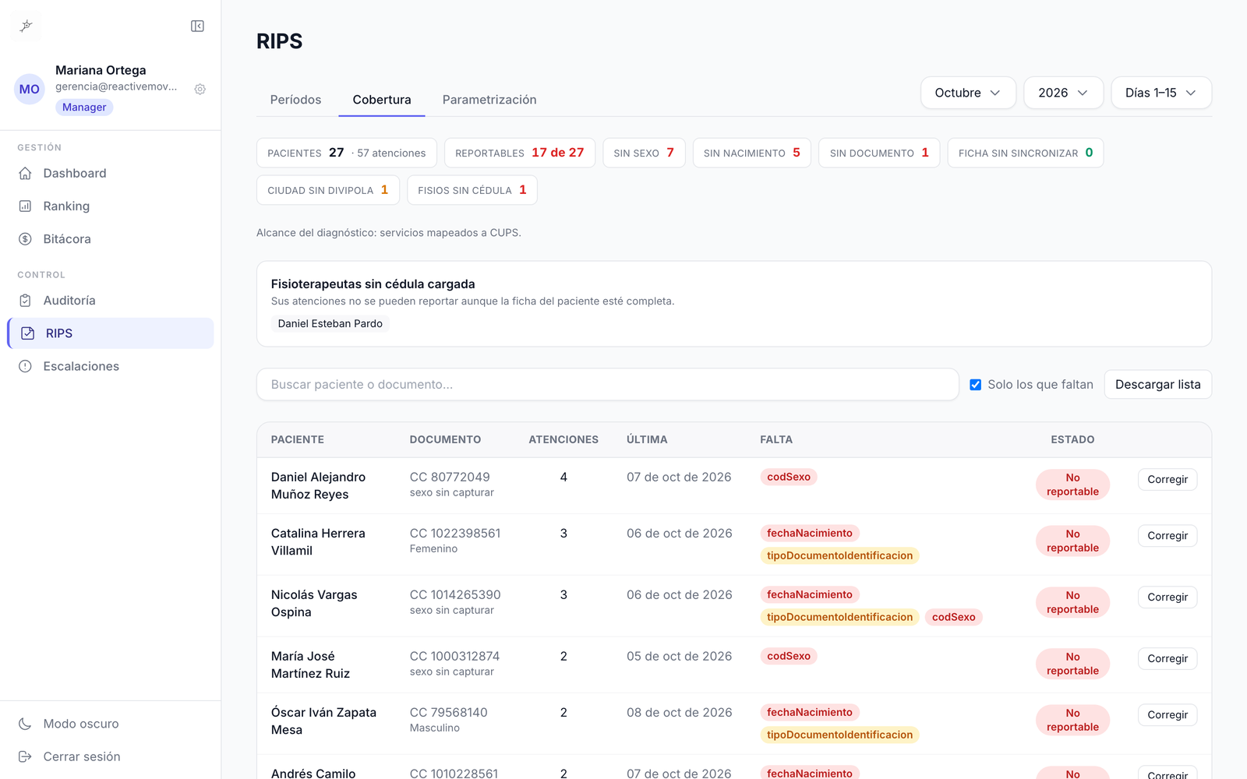Click Corregir for Óscar Iván Zapata Mesa

[1168, 715]
